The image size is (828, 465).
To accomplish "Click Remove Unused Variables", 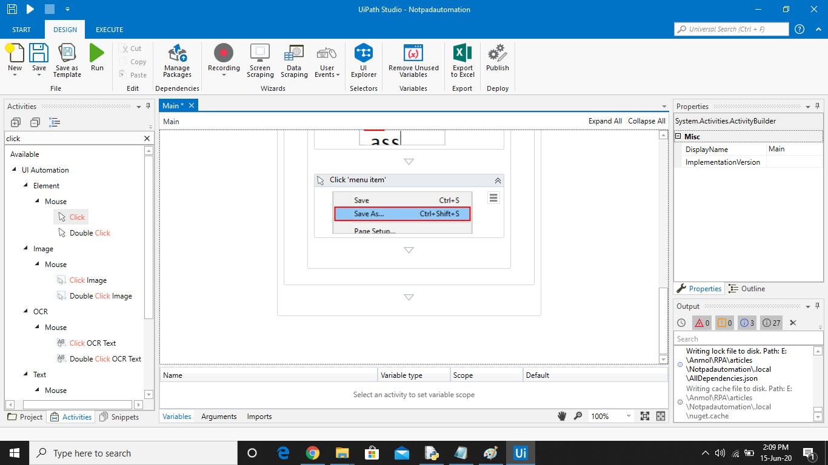I will coord(413,61).
